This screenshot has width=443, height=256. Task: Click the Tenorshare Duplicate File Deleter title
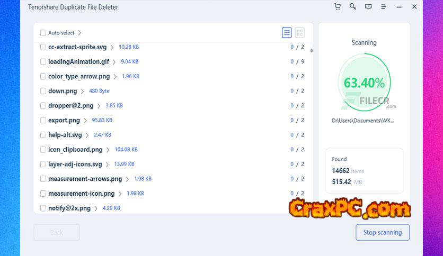[73, 7]
